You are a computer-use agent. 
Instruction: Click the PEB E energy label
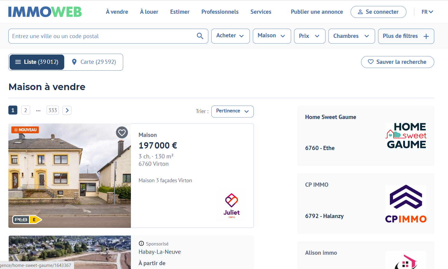click(x=27, y=220)
